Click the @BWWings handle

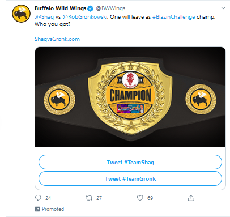110,8
